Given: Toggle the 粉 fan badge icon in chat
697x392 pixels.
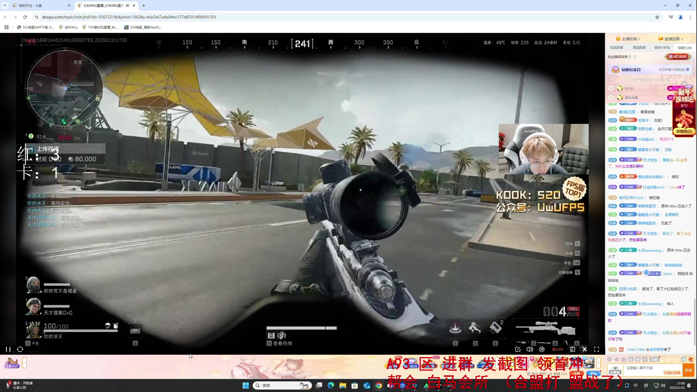Looking at the screenshot, I should pyautogui.click(x=631, y=359).
